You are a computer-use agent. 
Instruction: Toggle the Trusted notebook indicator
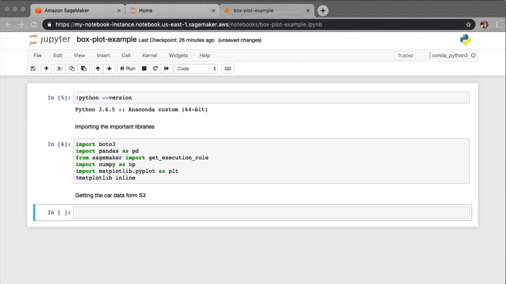point(405,55)
